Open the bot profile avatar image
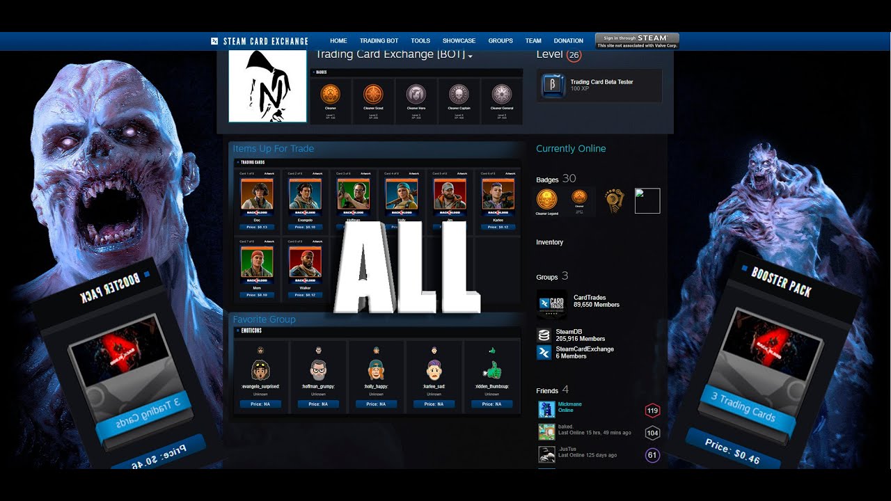This screenshot has height=501, width=891. [x=268, y=86]
